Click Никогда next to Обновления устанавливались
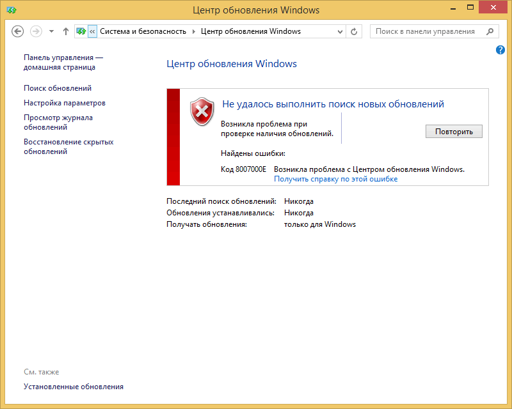This screenshot has height=409, width=512. click(x=299, y=213)
